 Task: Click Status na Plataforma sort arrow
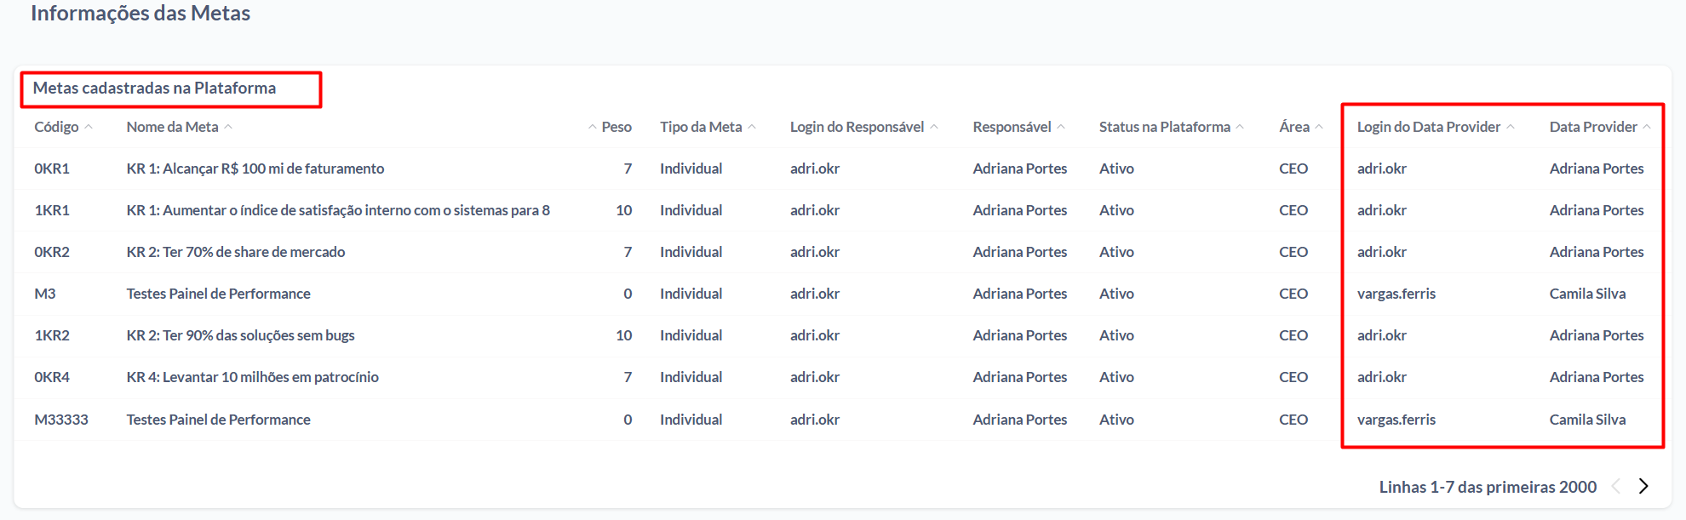pyautogui.click(x=1240, y=127)
